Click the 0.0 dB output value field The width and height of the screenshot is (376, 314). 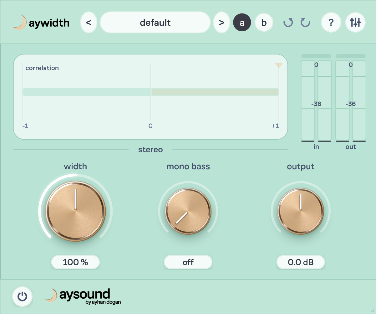click(301, 262)
